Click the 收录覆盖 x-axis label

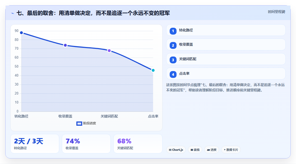pos(65,116)
